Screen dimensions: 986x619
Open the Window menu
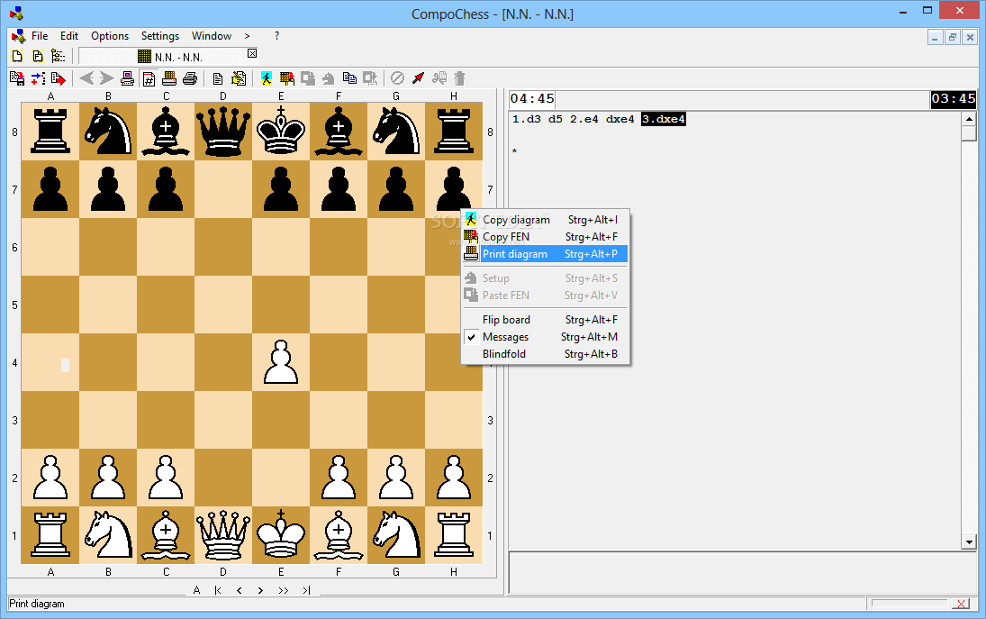pyautogui.click(x=212, y=36)
